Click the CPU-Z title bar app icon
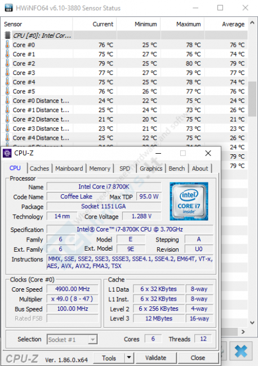 point(7,153)
